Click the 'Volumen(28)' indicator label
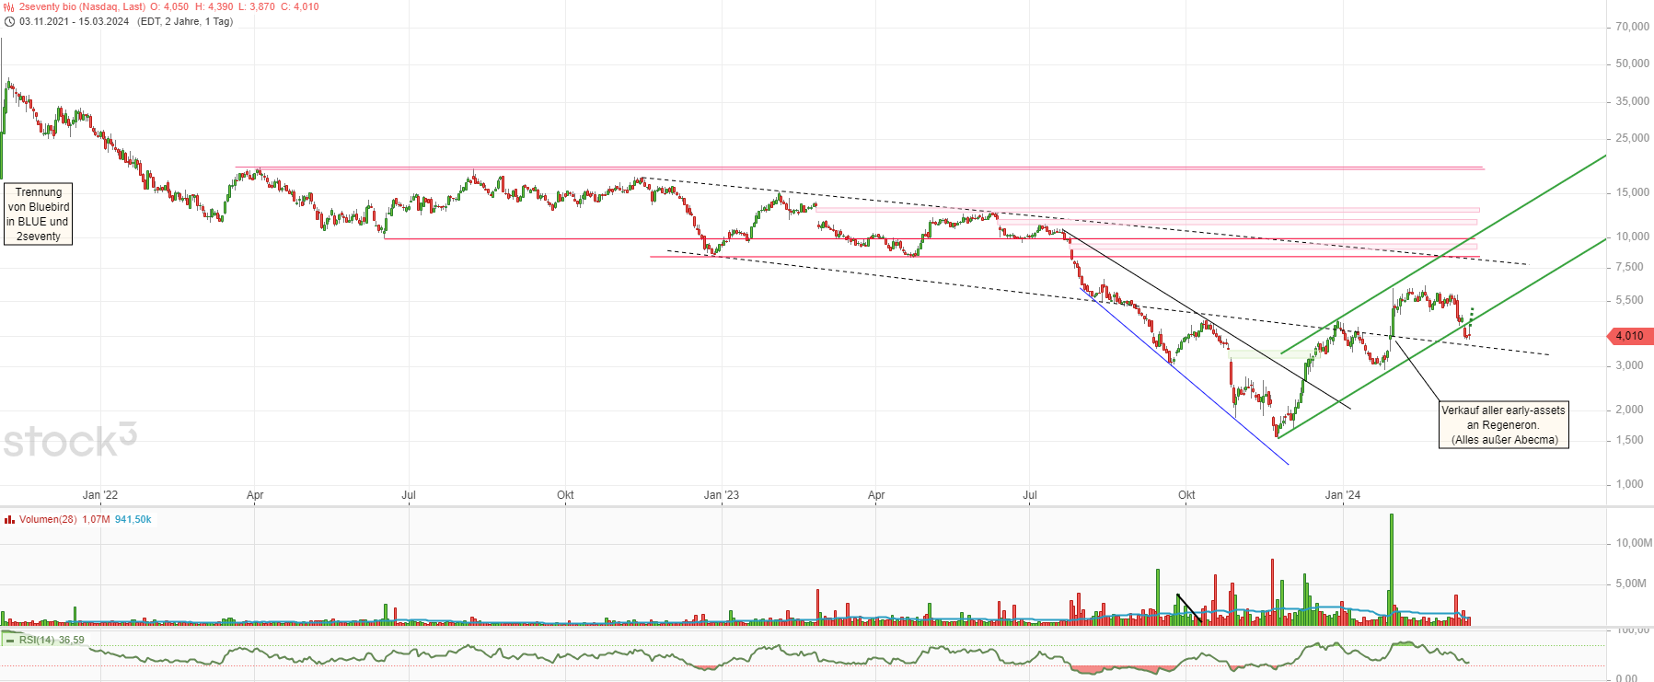1654x682 pixels. pyautogui.click(x=48, y=520)
